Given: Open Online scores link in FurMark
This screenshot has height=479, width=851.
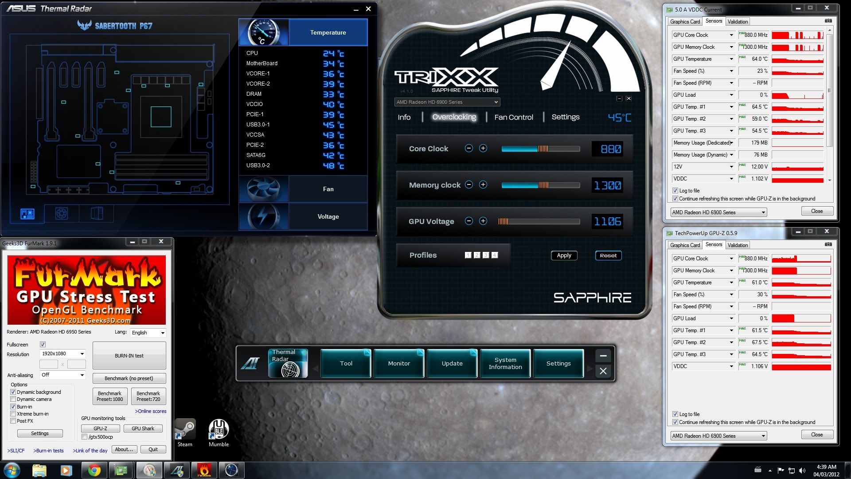Looking at the screenshot, I should tap(151, 411).
